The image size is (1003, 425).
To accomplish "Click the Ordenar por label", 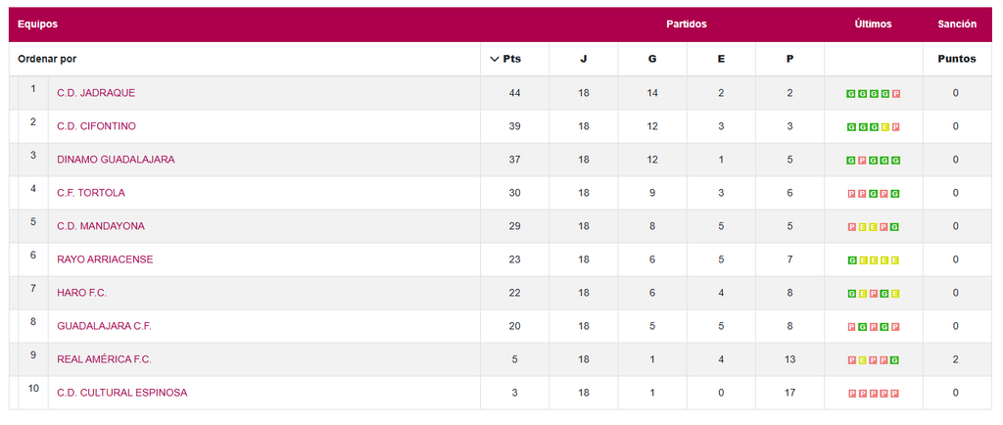I will [47, 59].
